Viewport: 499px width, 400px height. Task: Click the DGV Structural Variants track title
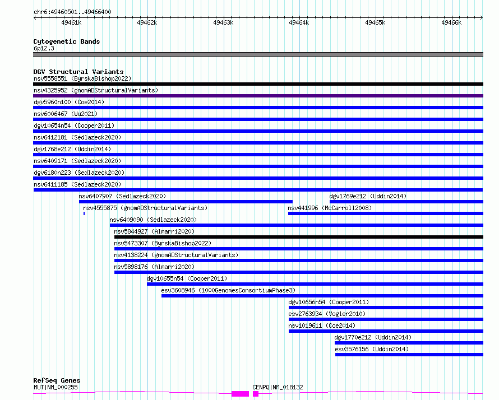[x=78, y=72]
